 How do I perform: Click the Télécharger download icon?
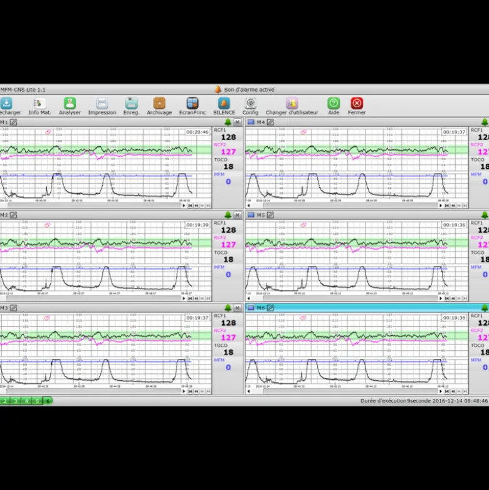(x=6, y=103)
